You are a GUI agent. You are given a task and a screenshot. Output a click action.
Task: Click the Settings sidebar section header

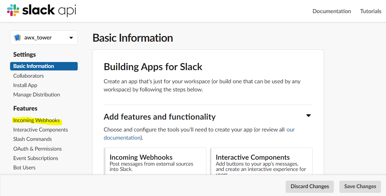pyautogui.click(x=25, y=54)
